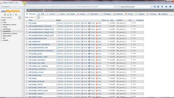Open the mdl_backup_courses table link

click(36, 72)
